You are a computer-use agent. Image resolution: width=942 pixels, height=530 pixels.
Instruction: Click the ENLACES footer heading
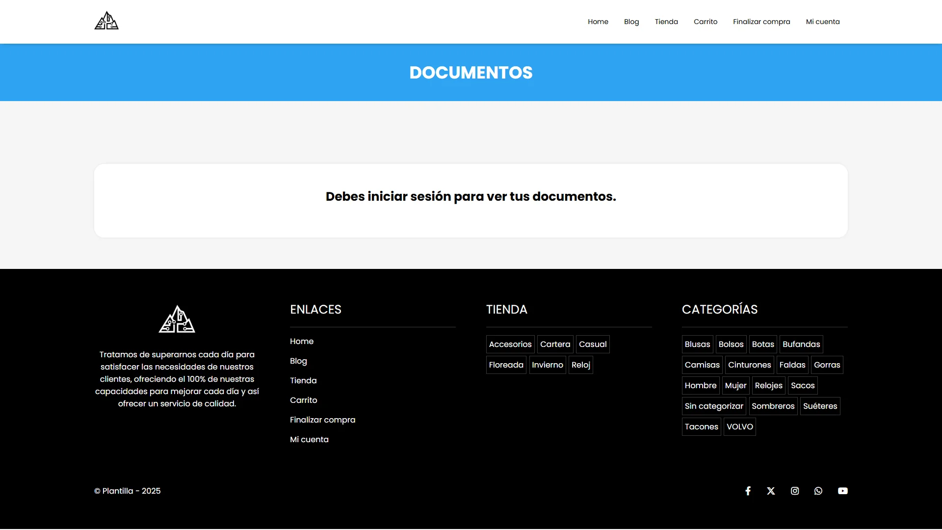[x=315, y=309]
